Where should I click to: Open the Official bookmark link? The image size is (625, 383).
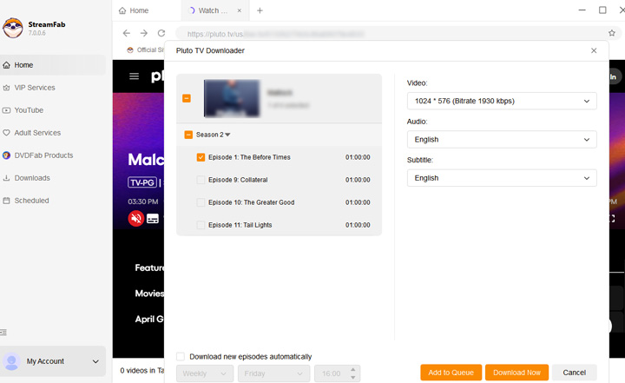coord(145,50)
